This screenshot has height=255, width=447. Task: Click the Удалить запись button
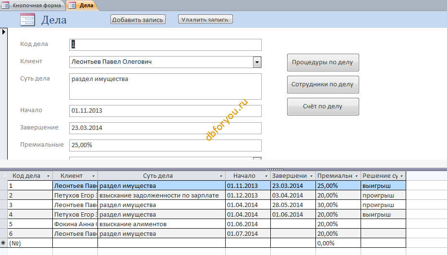(205, 19)
